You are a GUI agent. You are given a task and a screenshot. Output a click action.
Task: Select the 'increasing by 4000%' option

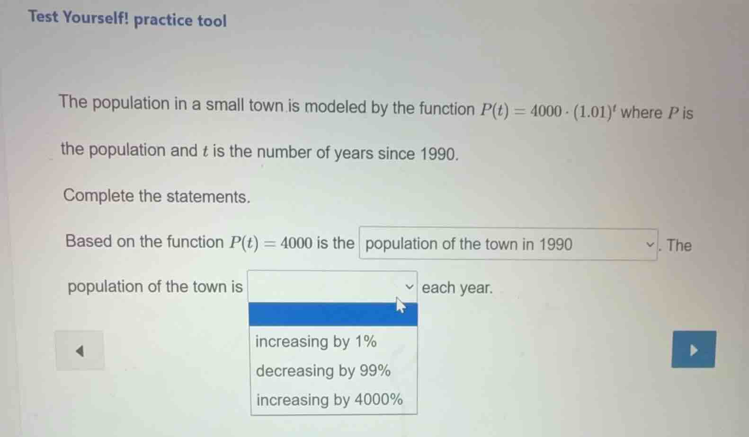329,400
